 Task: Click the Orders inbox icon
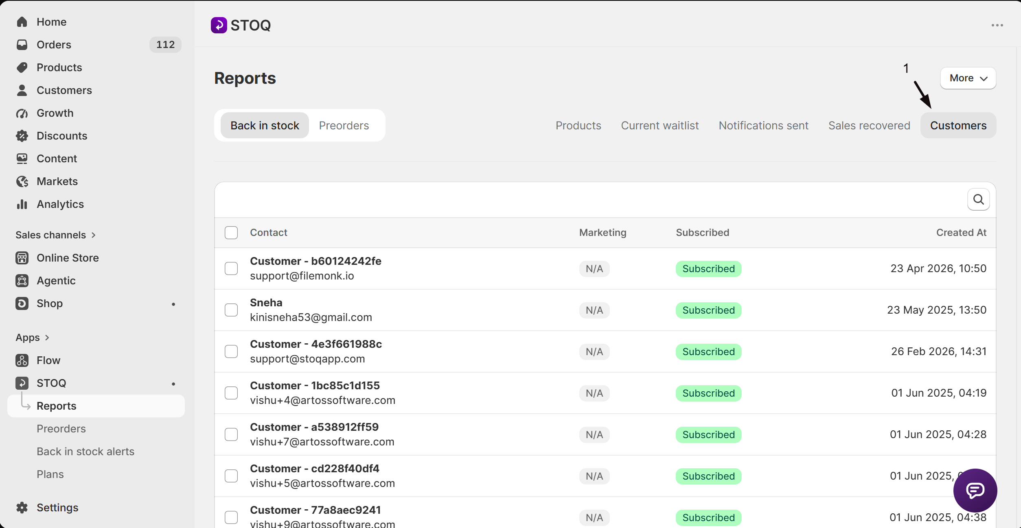coord(22,44)
